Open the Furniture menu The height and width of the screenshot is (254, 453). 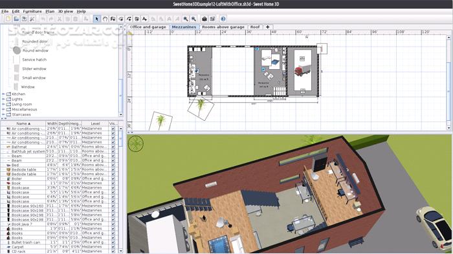point(32,11)
